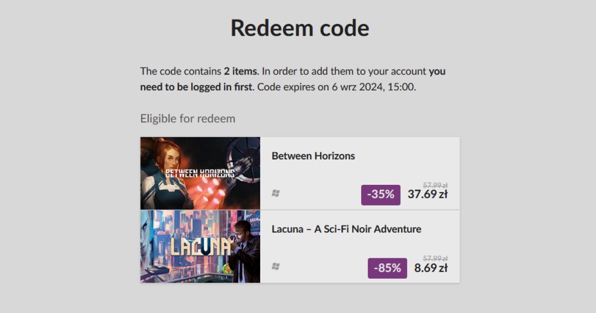This screenshot has height=313, width=596.
Task: Click the detective figure in Lacuna artwork
Action: (x=244, y=251)
